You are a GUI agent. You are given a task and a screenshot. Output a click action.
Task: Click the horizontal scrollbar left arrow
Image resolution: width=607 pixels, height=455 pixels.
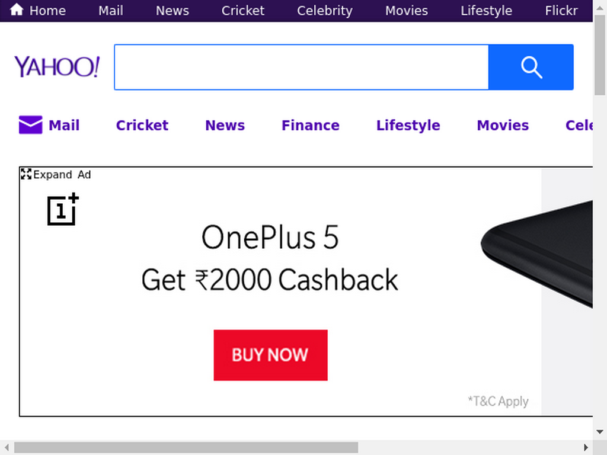[x=7, y=448]
